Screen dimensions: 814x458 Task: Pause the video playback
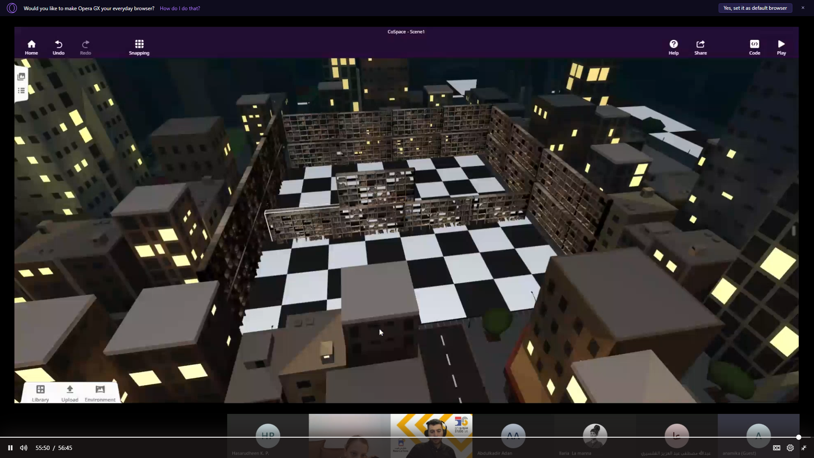pyautogui.click(x=10, y=448)
